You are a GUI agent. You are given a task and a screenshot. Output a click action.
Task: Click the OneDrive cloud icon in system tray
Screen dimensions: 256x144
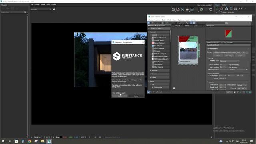221,141
